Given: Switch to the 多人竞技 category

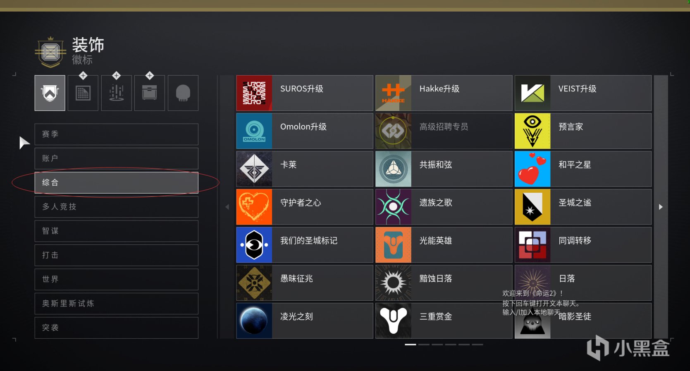Looking at the screenshot, I should point(116,207).
